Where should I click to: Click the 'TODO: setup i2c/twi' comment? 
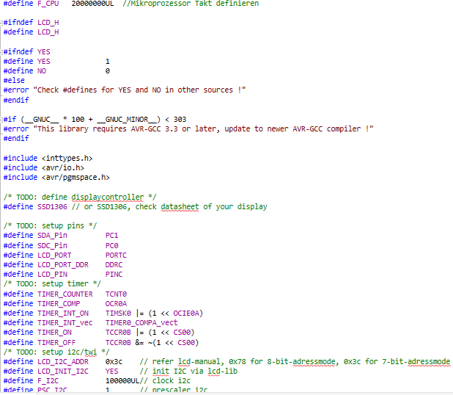(x=56, y=352)
